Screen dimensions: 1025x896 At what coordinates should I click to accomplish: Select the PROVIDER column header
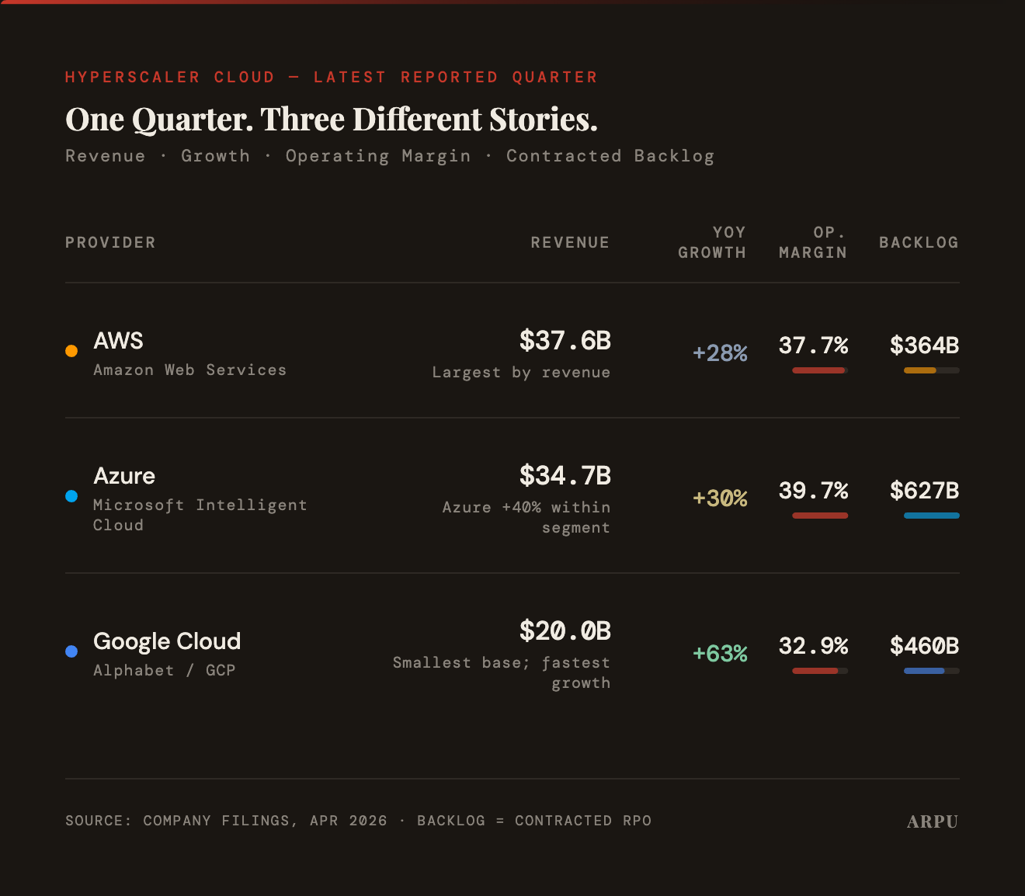110,242
